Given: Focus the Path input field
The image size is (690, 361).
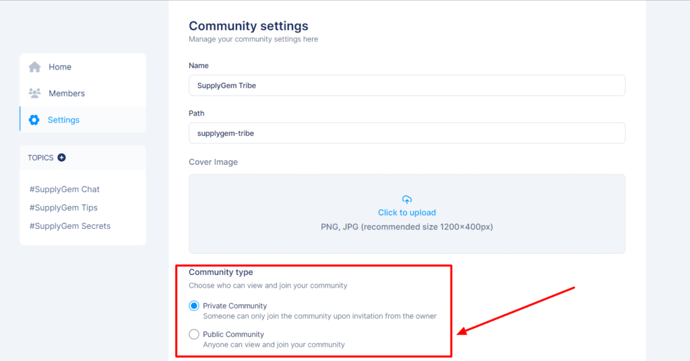Looking at the screenshot, I should point(407,133).
